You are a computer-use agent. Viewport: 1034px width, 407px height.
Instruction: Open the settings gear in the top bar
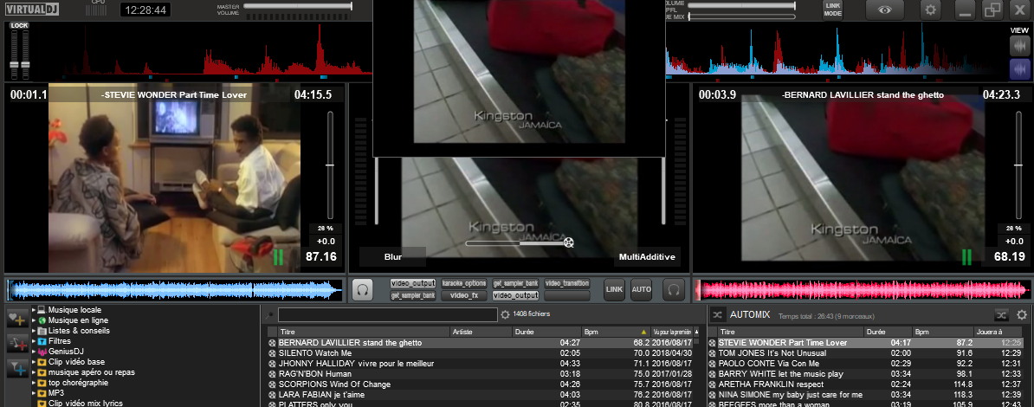(931, 10)
